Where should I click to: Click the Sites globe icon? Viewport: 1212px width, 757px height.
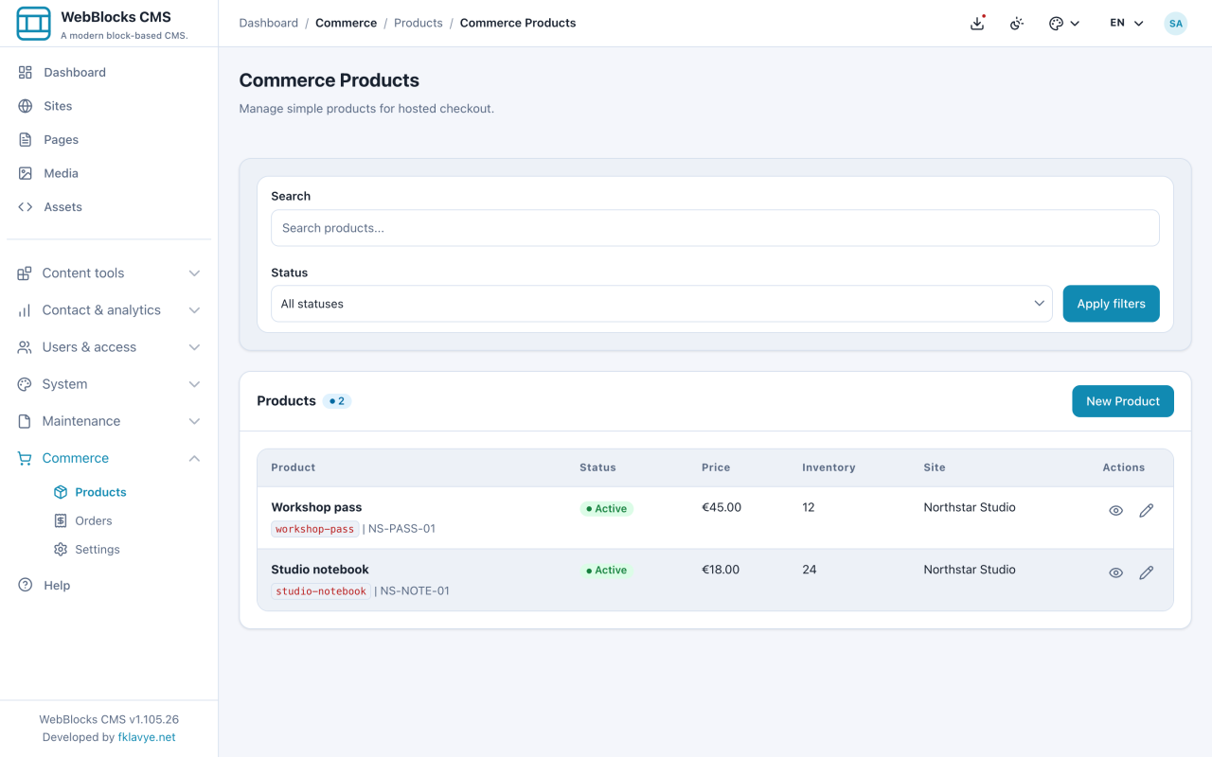[26, 106]
